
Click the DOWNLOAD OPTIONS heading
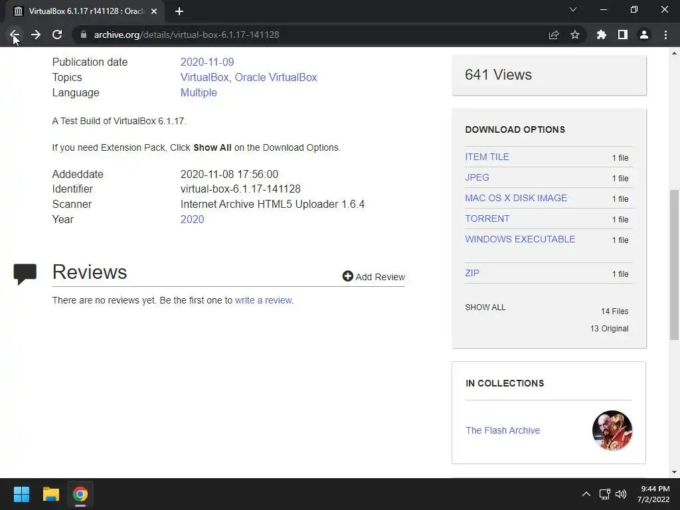tap(515, 129)
